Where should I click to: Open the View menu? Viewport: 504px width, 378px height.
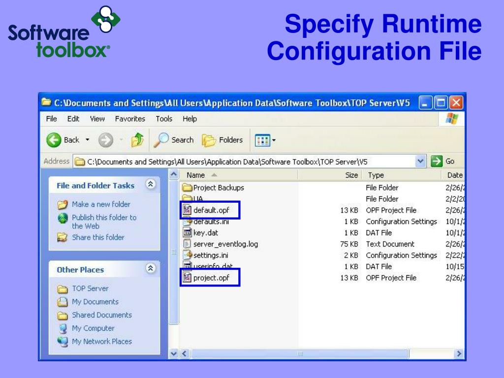coord(97,119)
